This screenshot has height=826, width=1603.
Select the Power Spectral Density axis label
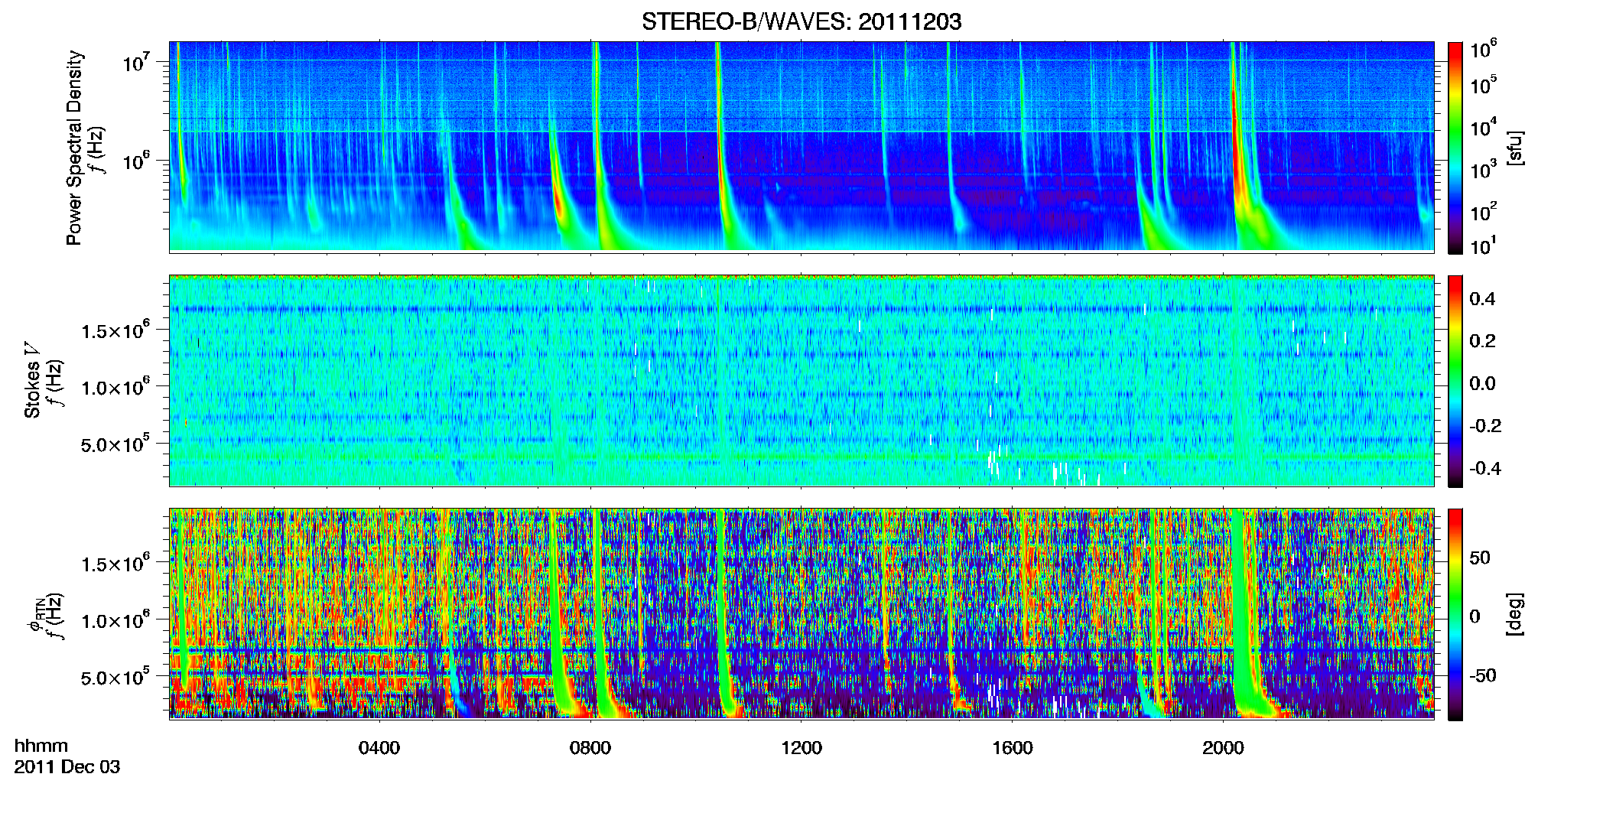[73, 148]
